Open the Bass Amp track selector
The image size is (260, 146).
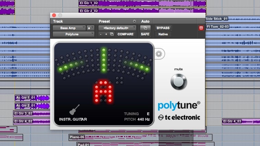(x=69, y=28)
